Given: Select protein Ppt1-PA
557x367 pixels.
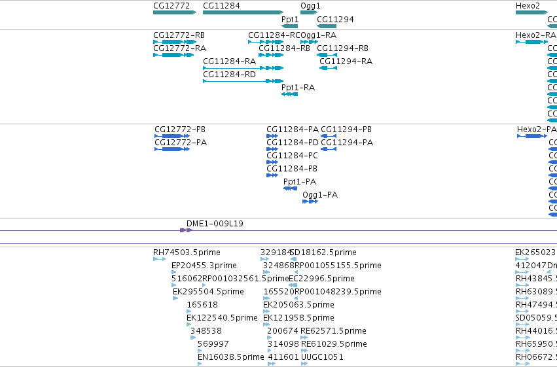Looking at the screenshot, I should pyautogui.click(x=290, y=188).
